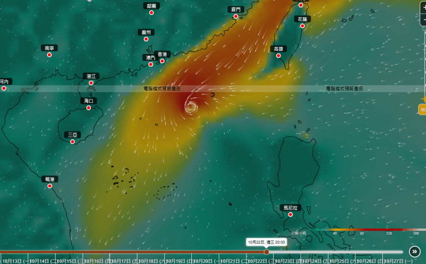
Task: Select the 花蓮 location marker
Action: pos(302,26)
